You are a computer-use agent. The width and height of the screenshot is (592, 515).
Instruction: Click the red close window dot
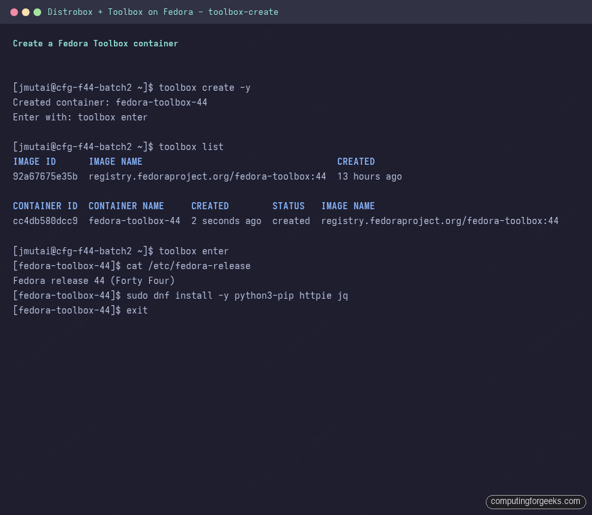pyautogui.click(x=14, y=12)
